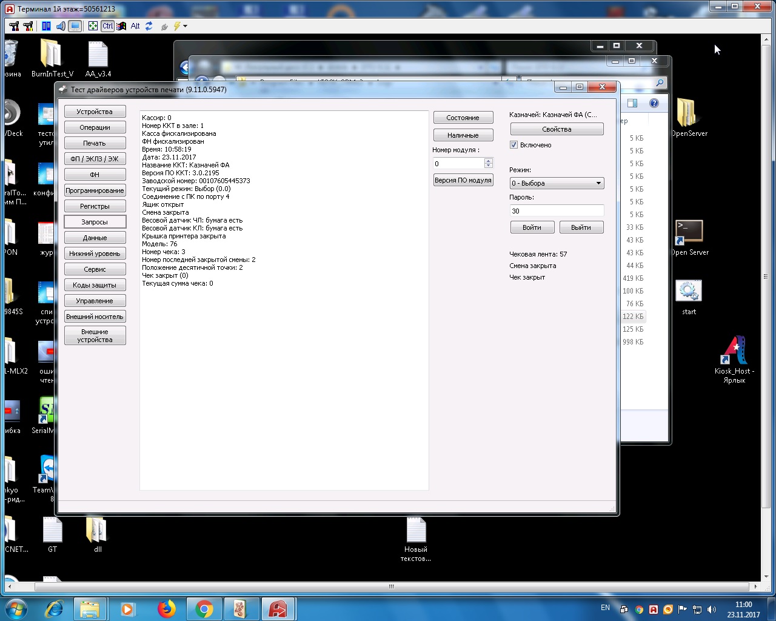The image size is (776, 621).
Task: Click the Войти button
Action: click(532, 227)
